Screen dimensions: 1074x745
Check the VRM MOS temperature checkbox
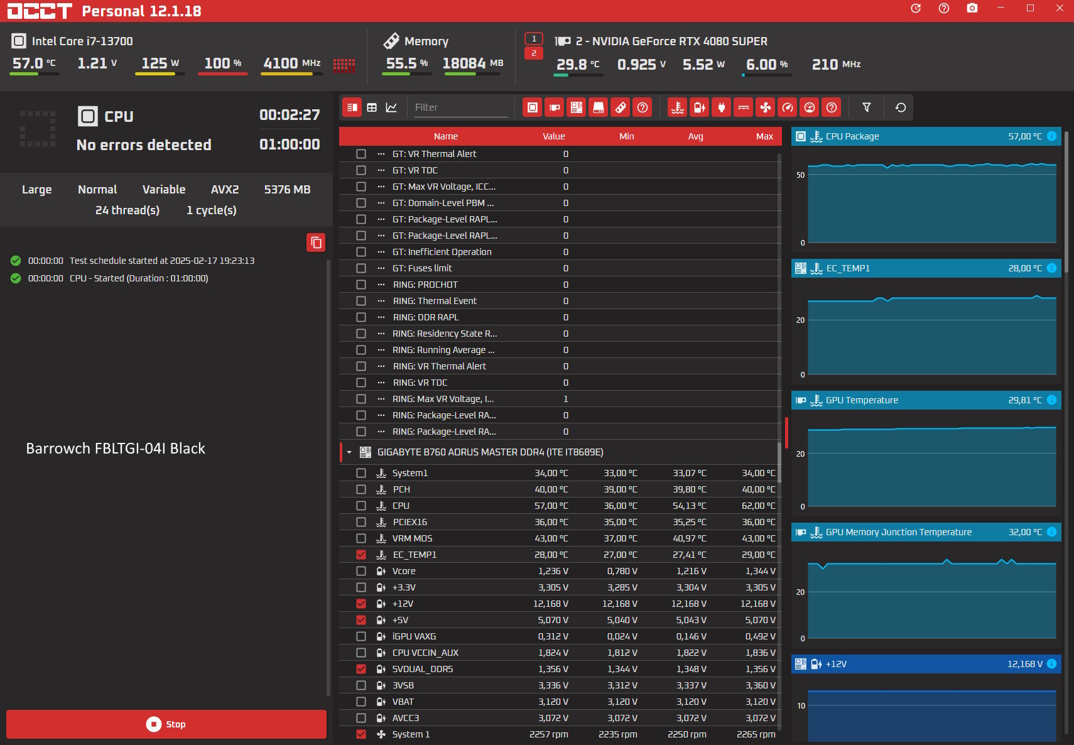click(361, 538)
